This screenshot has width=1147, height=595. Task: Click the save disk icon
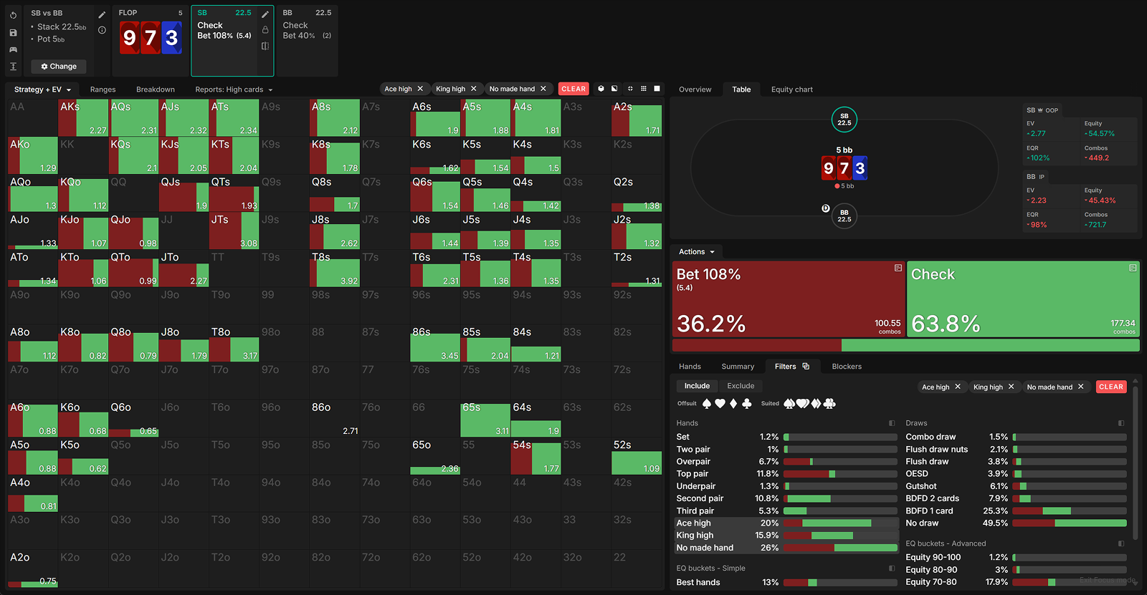point(13,32)
